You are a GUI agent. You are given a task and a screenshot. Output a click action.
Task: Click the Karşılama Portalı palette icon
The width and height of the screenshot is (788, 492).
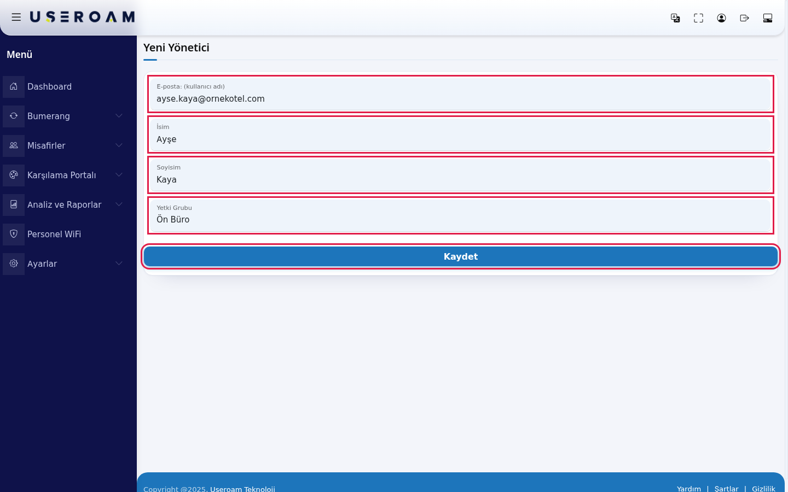(14, 175)
